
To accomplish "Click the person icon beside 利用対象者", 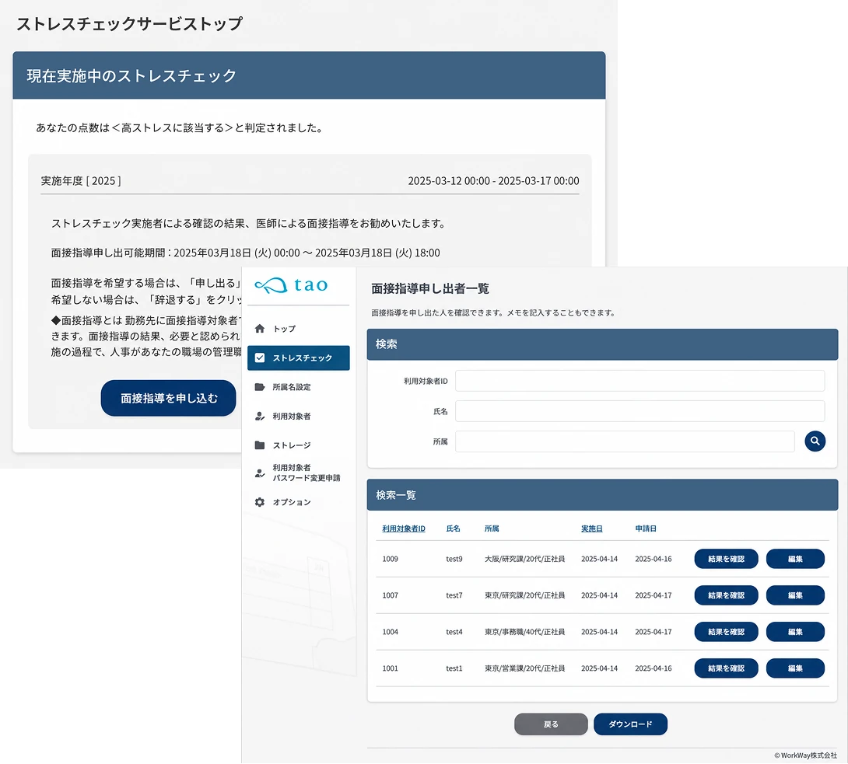I will (x=260, y=416).
